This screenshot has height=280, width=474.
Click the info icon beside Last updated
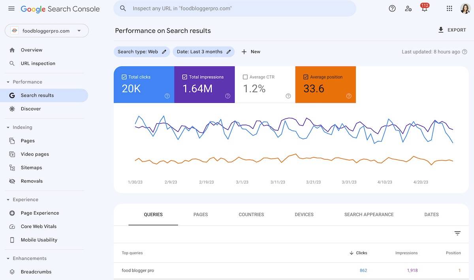click(x=465, y=52)
